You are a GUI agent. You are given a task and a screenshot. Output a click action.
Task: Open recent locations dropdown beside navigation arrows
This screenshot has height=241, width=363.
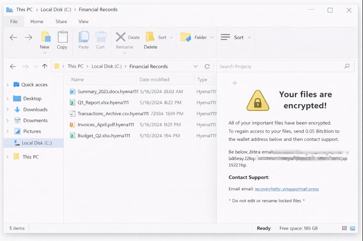pyautogui.click(x=35, y=66)
